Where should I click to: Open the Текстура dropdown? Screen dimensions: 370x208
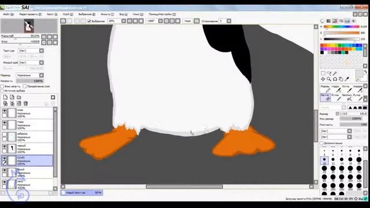[42, 51]
